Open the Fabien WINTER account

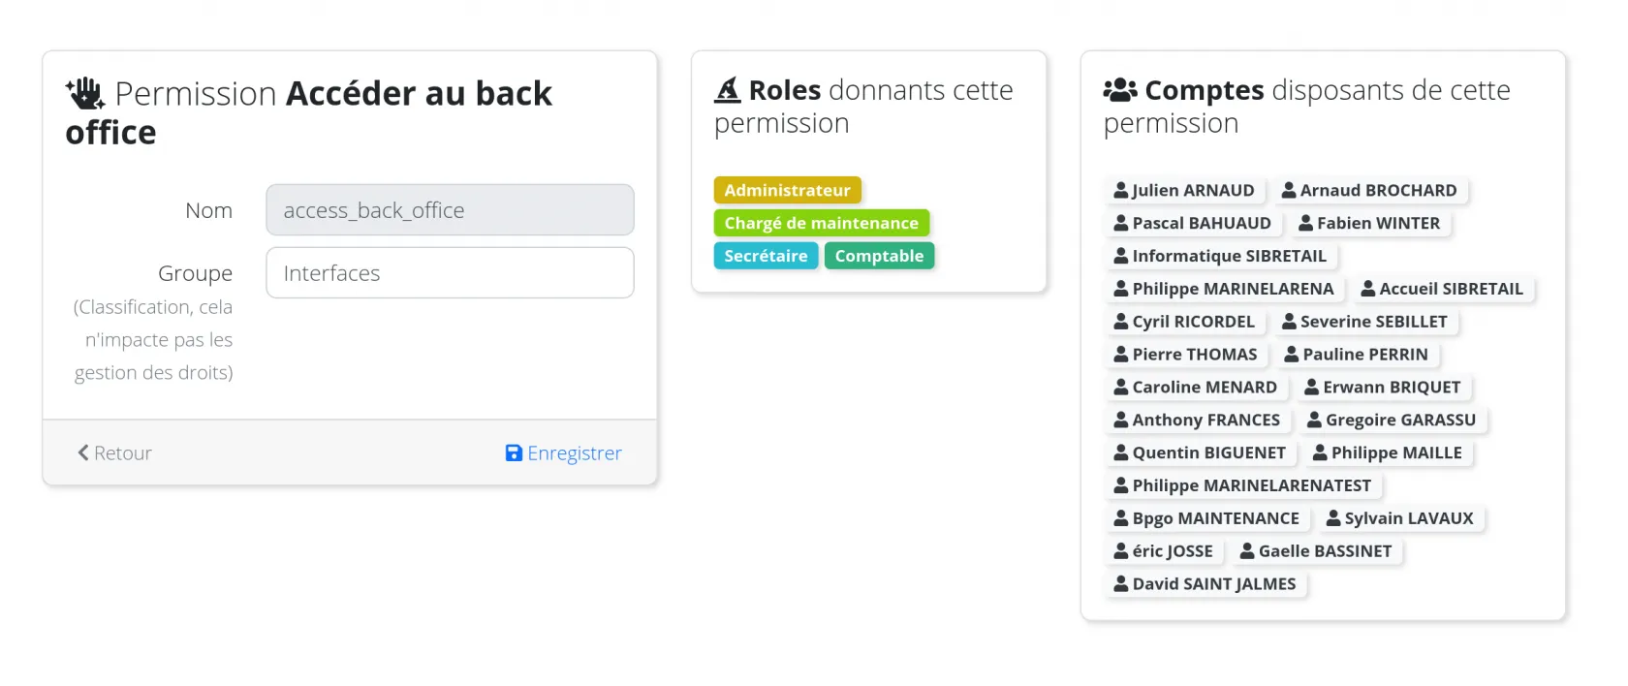pyautogui.click(x=1377, y=224)
